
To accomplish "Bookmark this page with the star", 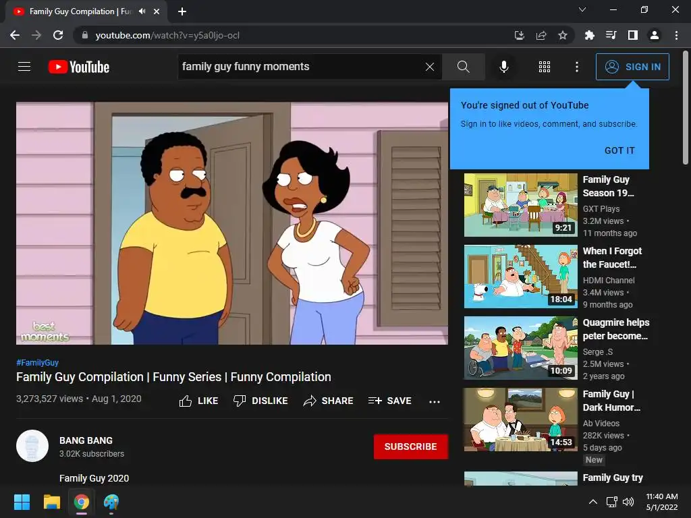I will [x=563, y=35].
